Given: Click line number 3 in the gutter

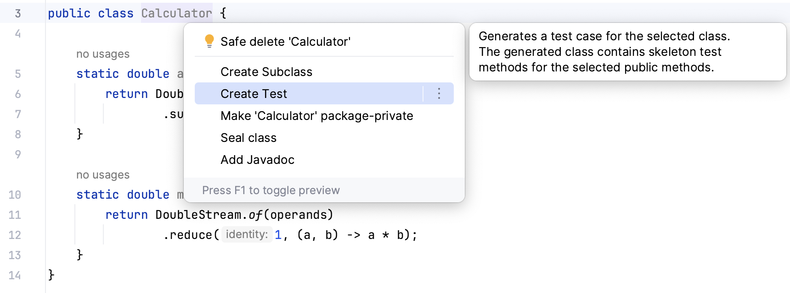Looking at the screenshot, I should (x=17, y=13).
